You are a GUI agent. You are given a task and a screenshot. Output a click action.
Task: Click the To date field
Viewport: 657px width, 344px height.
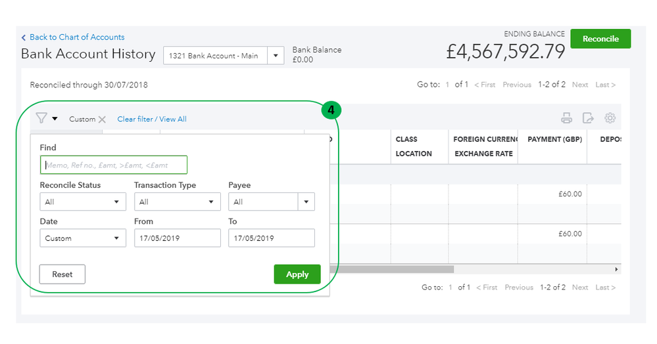tap(271, 238)
